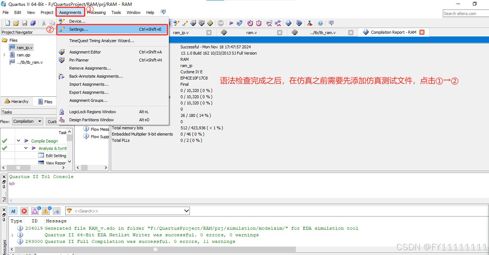Expand the ram.qip file tree node

4,55
